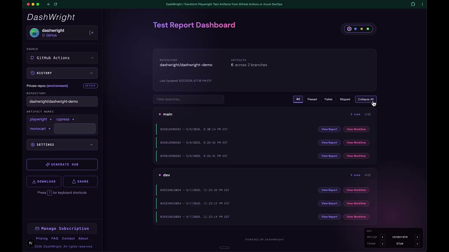Click the sign-out icon beside dashwright account
The height and width of the screenshot is (252, 449).
click(x=91, y=33)
